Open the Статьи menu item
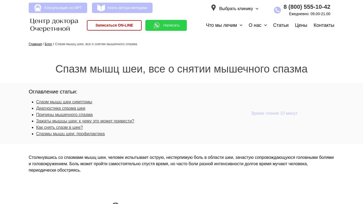Viewport: 363px width, 204px height. pyautogui.click(x=281, y=25)
